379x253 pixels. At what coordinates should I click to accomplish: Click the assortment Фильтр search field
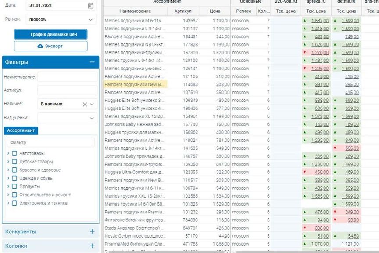(x=50, y=142)
